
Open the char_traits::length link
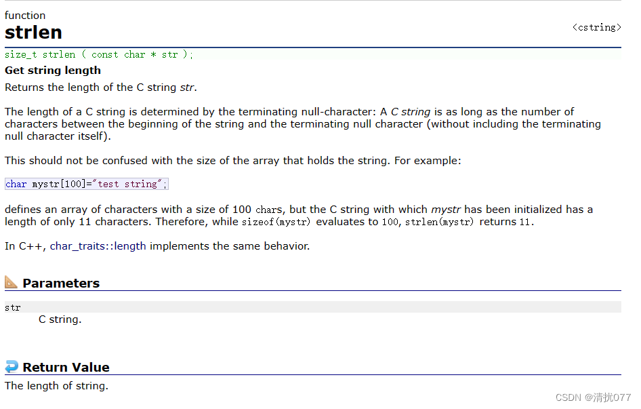pos(98,246)
